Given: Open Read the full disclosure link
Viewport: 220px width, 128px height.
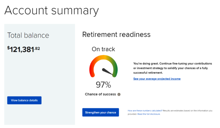Looking at the screenshot, I should (149, 114).
